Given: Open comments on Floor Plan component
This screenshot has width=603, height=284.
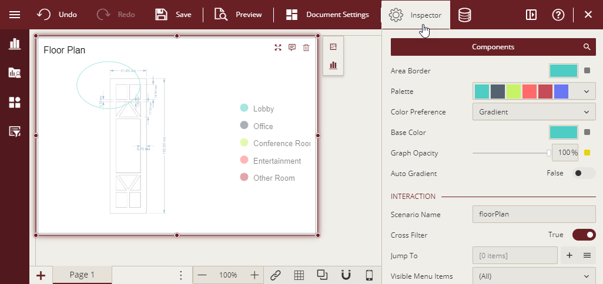Looking at the screenshot, I should (x=292, y=48).
